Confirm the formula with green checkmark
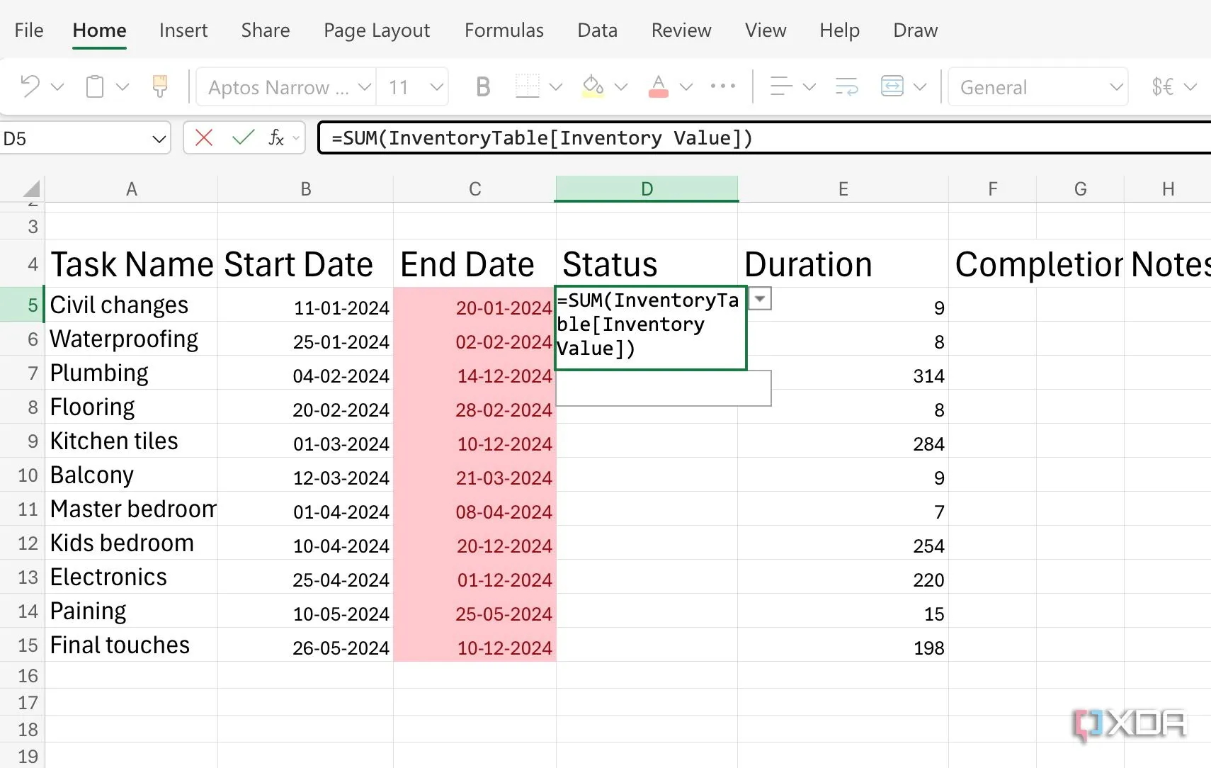Viewport: 1211px width, 768px height. pyautogui.click(x=243, y=137)
